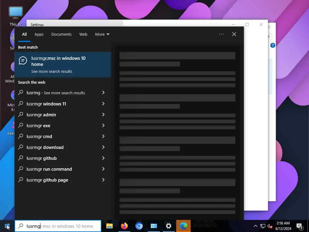Screen dimensions: 309x232
Task: Open This PC desktop icon
Action: point(16,16)
